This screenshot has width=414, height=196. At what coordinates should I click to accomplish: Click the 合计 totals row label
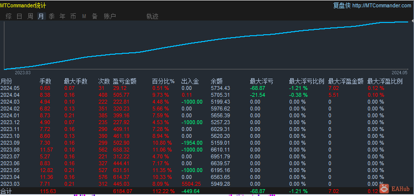click(6, 191)
